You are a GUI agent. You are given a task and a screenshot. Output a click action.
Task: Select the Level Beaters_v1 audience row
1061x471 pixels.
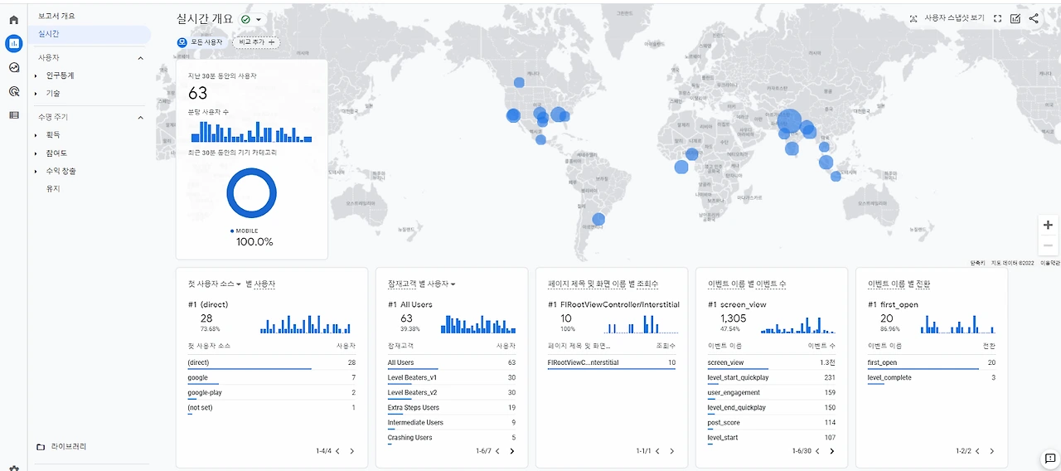tap(452, 377)
